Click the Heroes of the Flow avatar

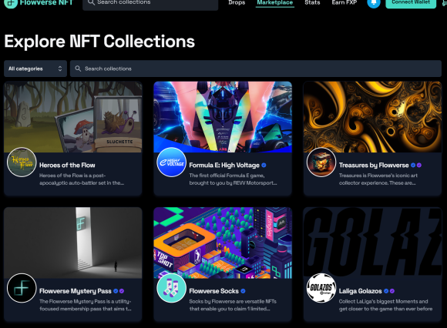[22, 162]
